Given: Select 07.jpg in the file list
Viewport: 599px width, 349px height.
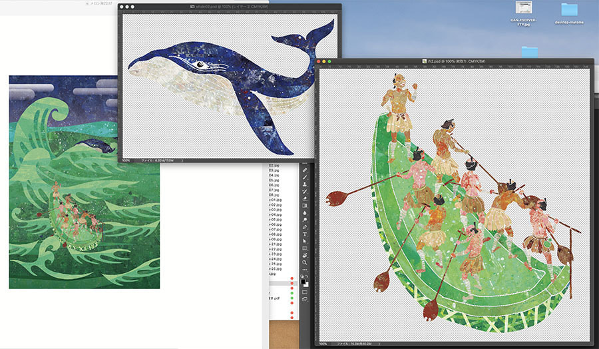Looking at the screenshot, I should pyautogui.click(x=274, y=190).
